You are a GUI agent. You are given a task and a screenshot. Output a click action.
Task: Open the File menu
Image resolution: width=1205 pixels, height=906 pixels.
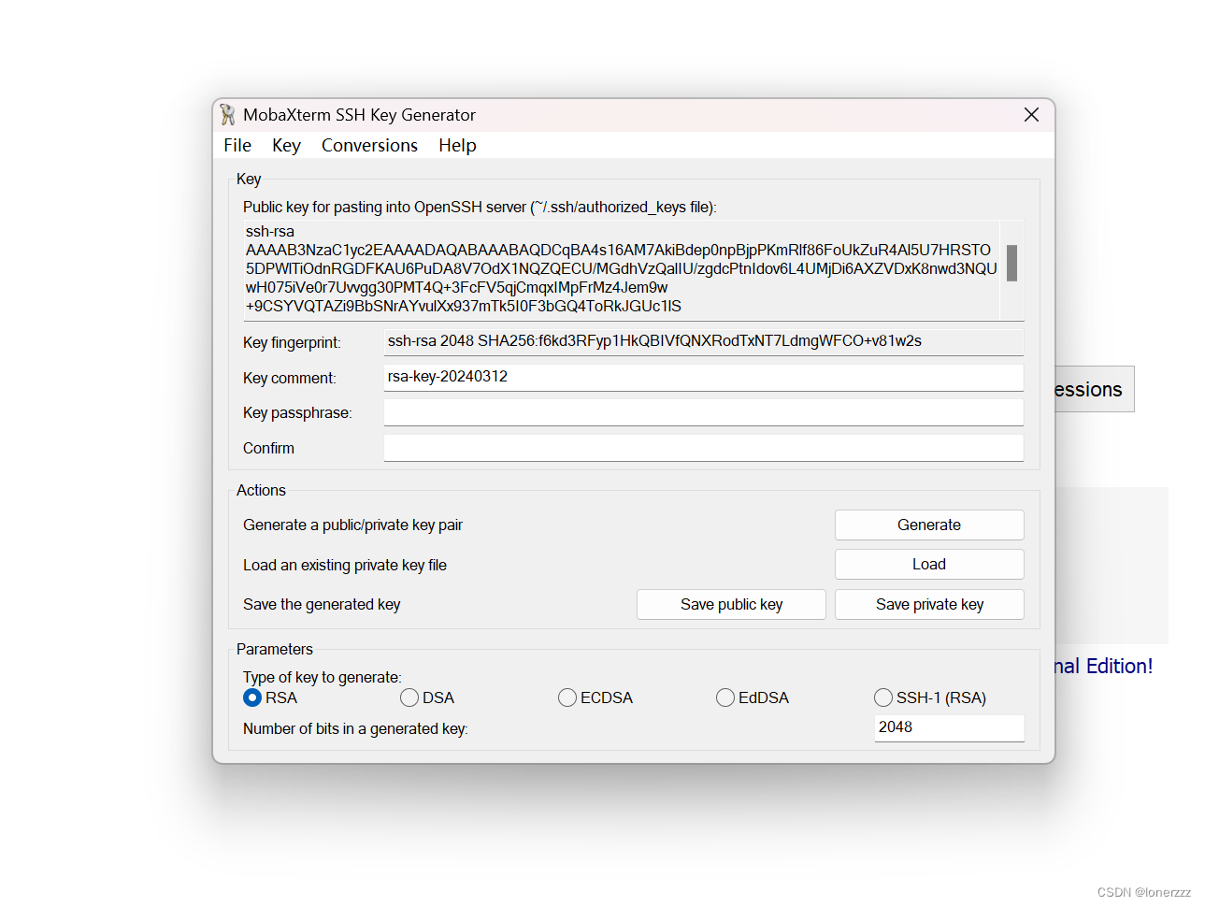pyautogui.click(x=237, y=145)
